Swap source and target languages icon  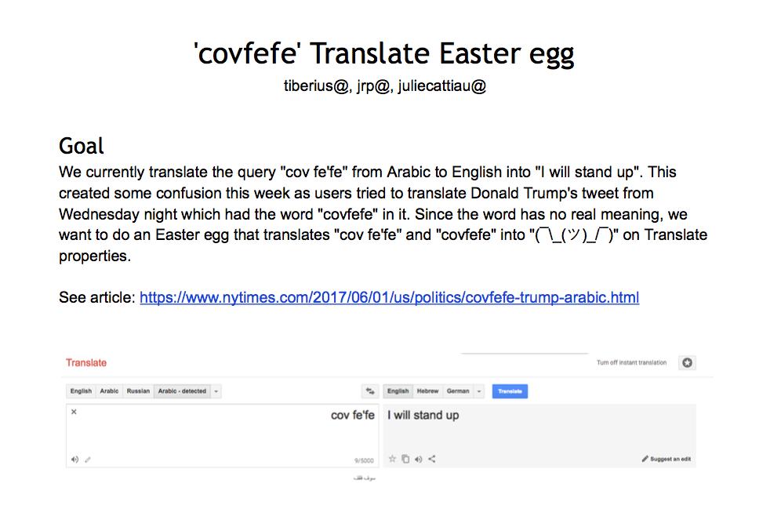coord(370,391)
